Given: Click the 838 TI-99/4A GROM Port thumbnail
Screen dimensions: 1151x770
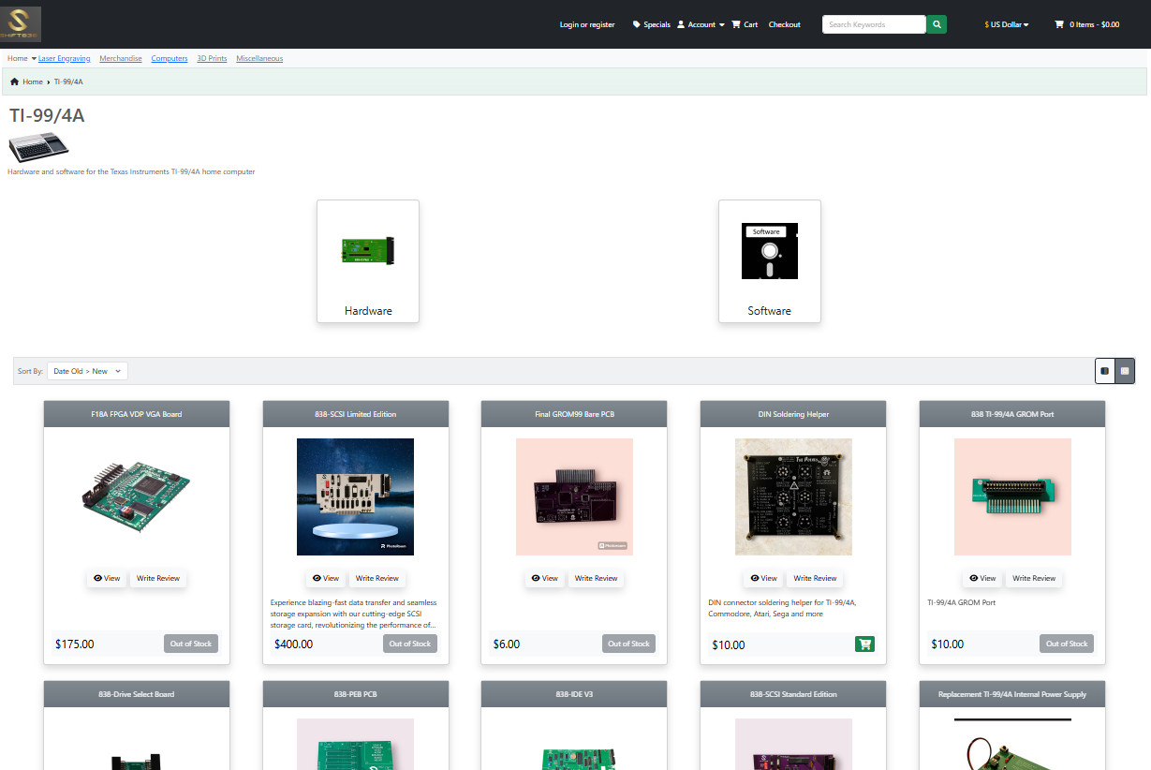Looking at the screenshot, I should 1012,496.
